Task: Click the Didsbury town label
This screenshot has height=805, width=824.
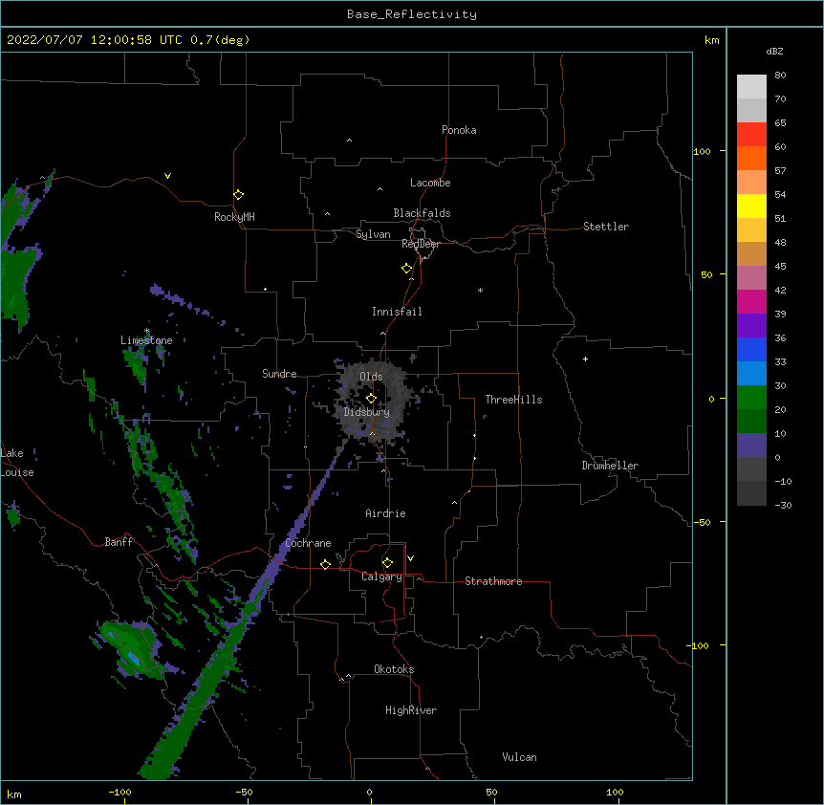Action: [367, 412]
